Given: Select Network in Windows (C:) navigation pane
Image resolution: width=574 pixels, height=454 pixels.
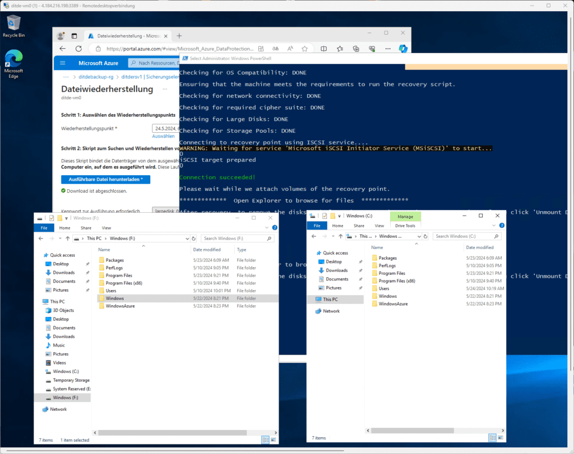Looking at the screenshot, I should [x=331, y=311].
